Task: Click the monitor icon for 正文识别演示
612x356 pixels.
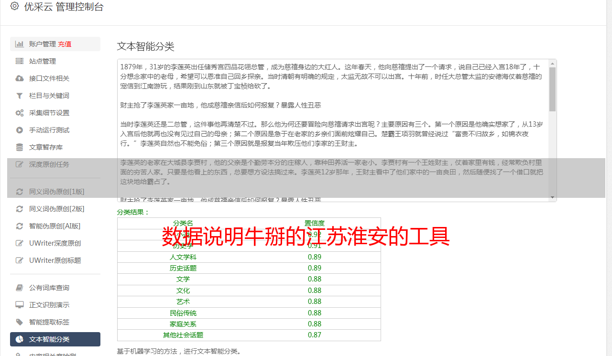Action: (x=19, y=305)
